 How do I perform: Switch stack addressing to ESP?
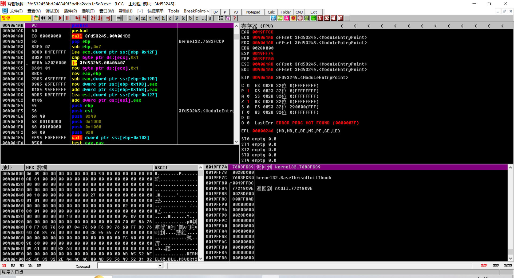point(484,266)
